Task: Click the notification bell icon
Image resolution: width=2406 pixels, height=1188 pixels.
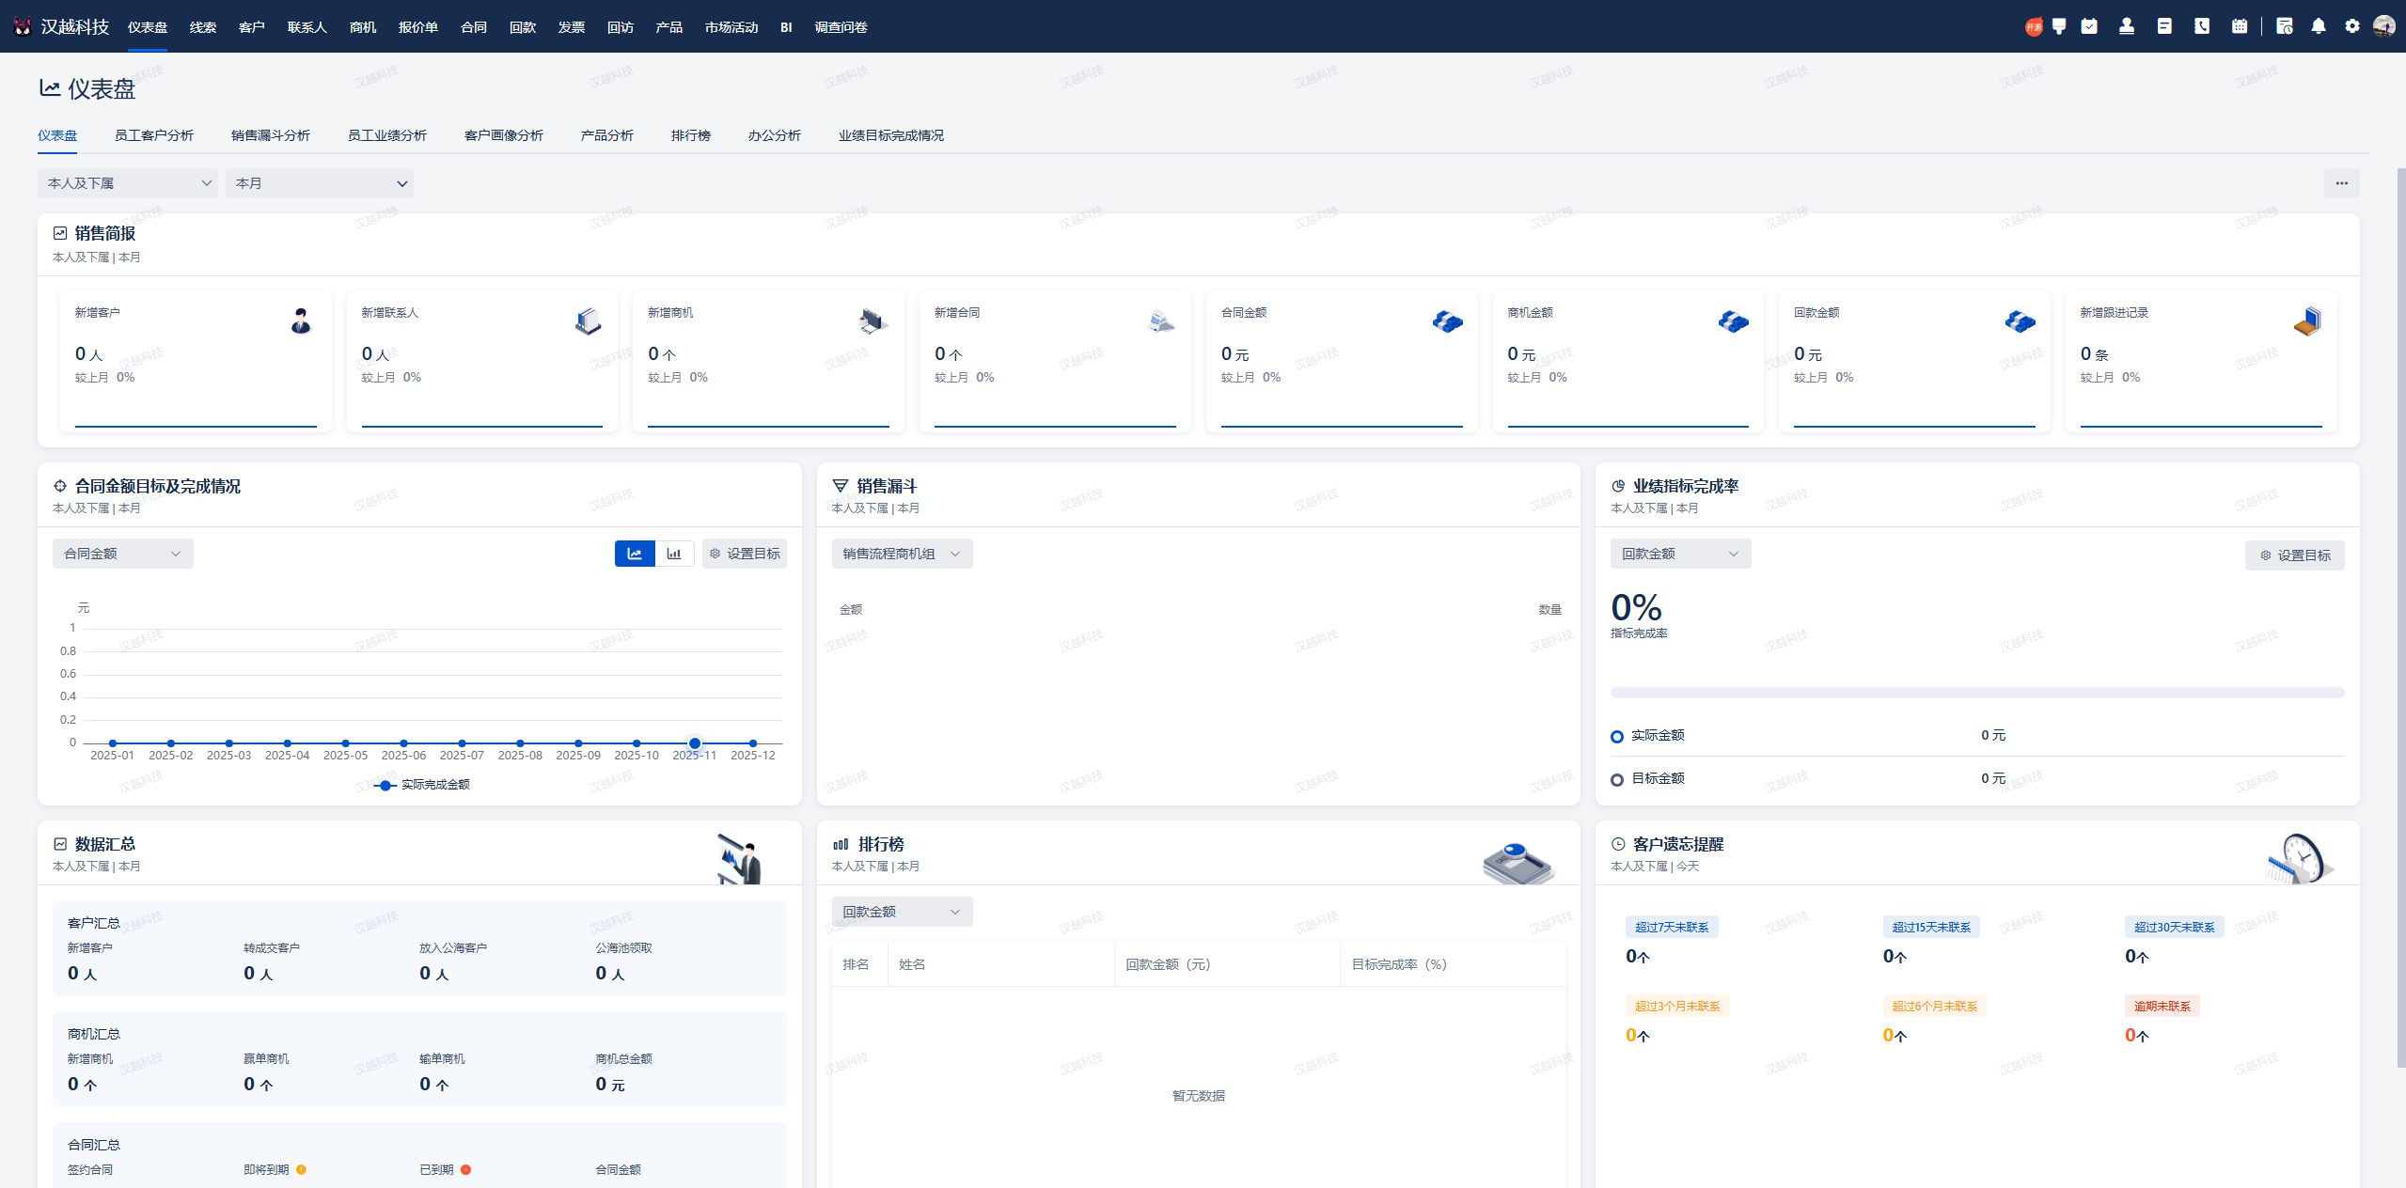Action: point(2319,26)
